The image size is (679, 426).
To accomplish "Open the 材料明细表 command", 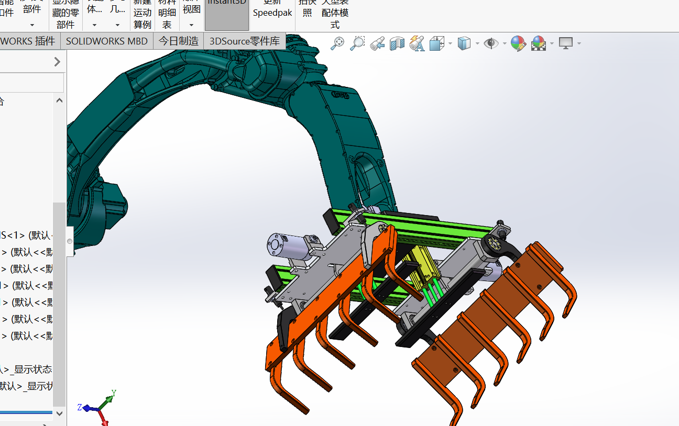I will click(x=167, y=15).
